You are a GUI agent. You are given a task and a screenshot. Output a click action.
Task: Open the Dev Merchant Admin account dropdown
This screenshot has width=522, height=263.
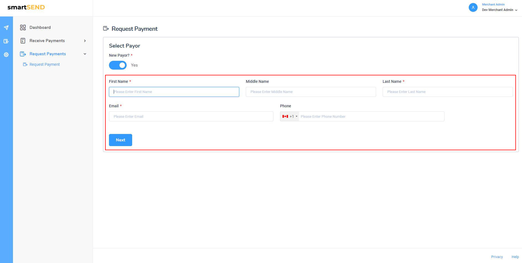tap(499, 10)
